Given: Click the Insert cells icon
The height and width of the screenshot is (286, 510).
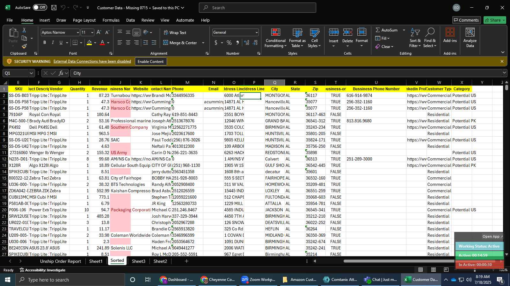Looking at the screenshot, I should [x=333, y=32].
